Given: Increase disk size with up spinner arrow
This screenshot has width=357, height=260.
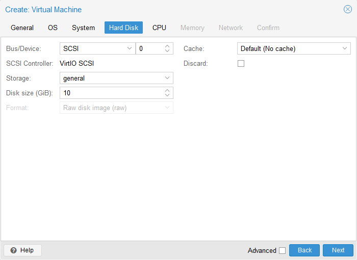Looking at the screenshot, I should click(167, 91).
